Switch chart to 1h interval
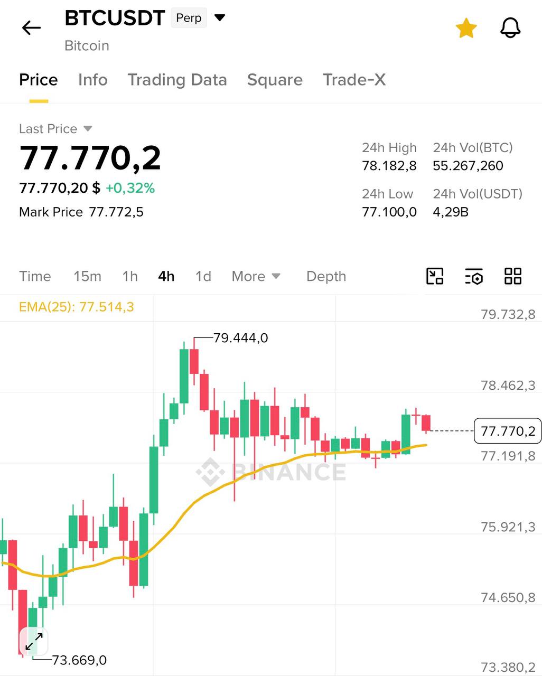 (130, 276)
